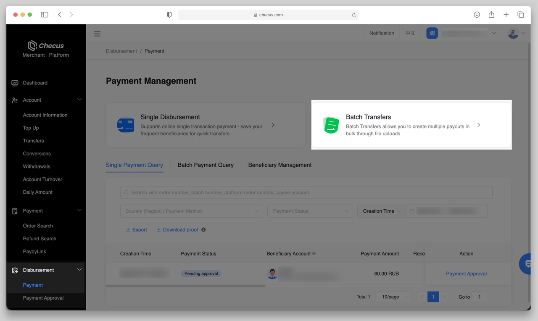Click the Download proof info icon
Screen dimensions: 538x321
click(x=203, y=230)
